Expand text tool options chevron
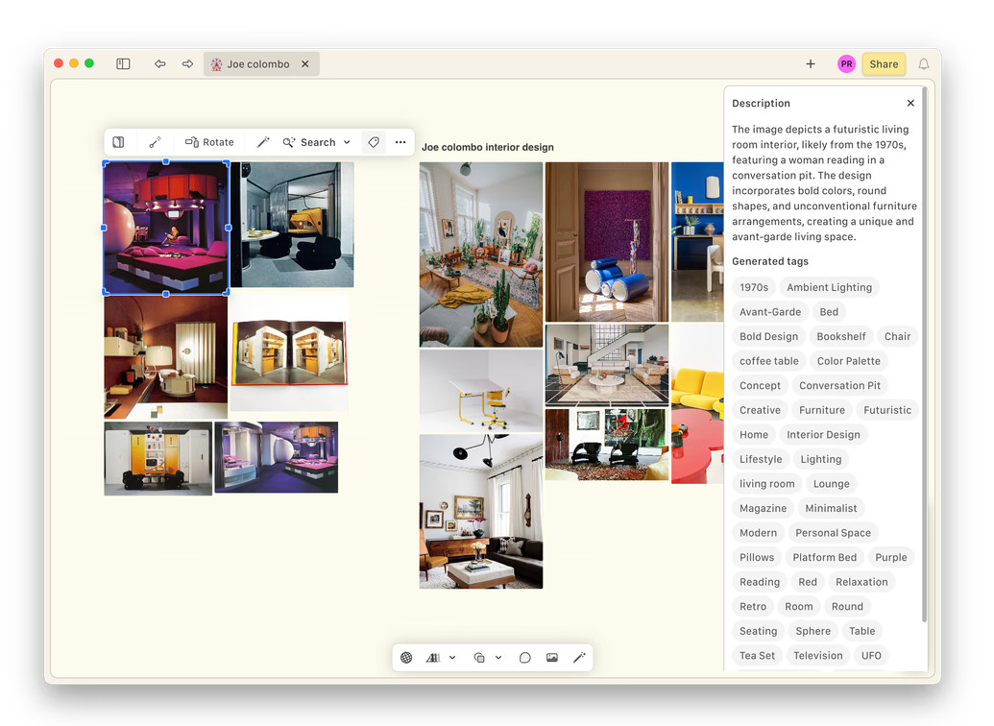This screenshot has width=994, height=726. coord(452,658)
